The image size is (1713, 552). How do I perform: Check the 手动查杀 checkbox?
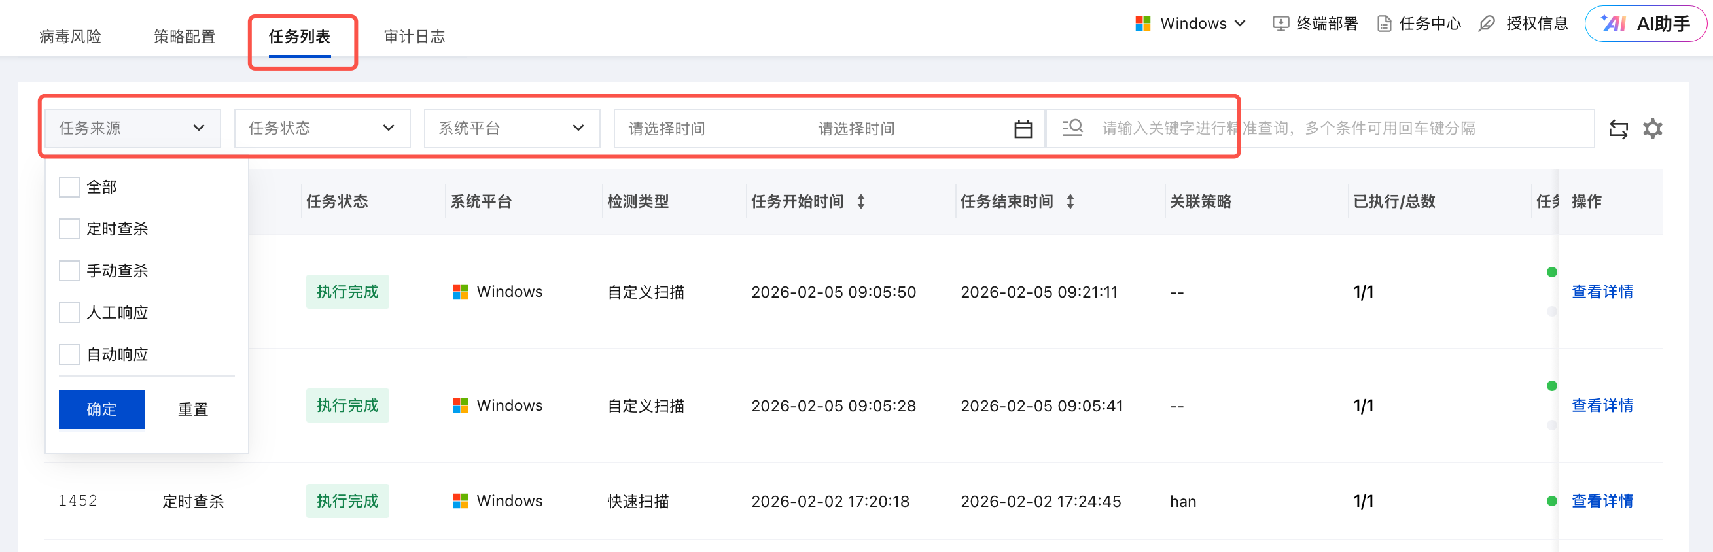pos(69,271)
